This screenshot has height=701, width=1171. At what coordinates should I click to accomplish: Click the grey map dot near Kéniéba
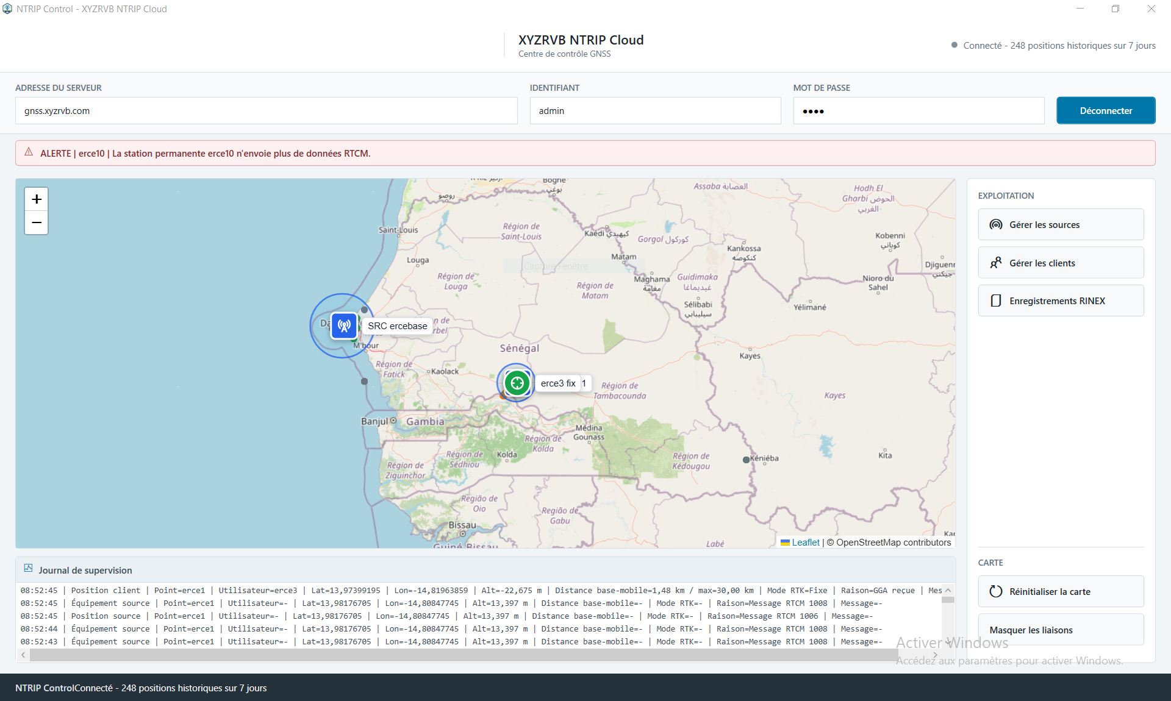746,460
